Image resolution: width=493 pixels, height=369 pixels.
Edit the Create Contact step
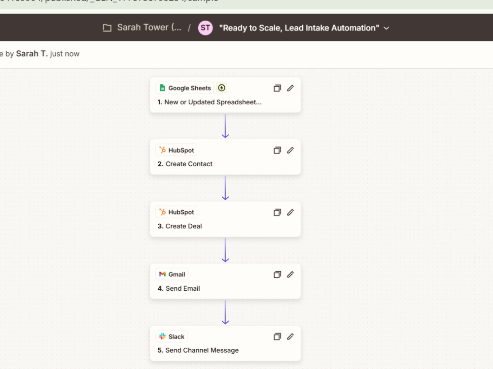(x=290, y=150)
